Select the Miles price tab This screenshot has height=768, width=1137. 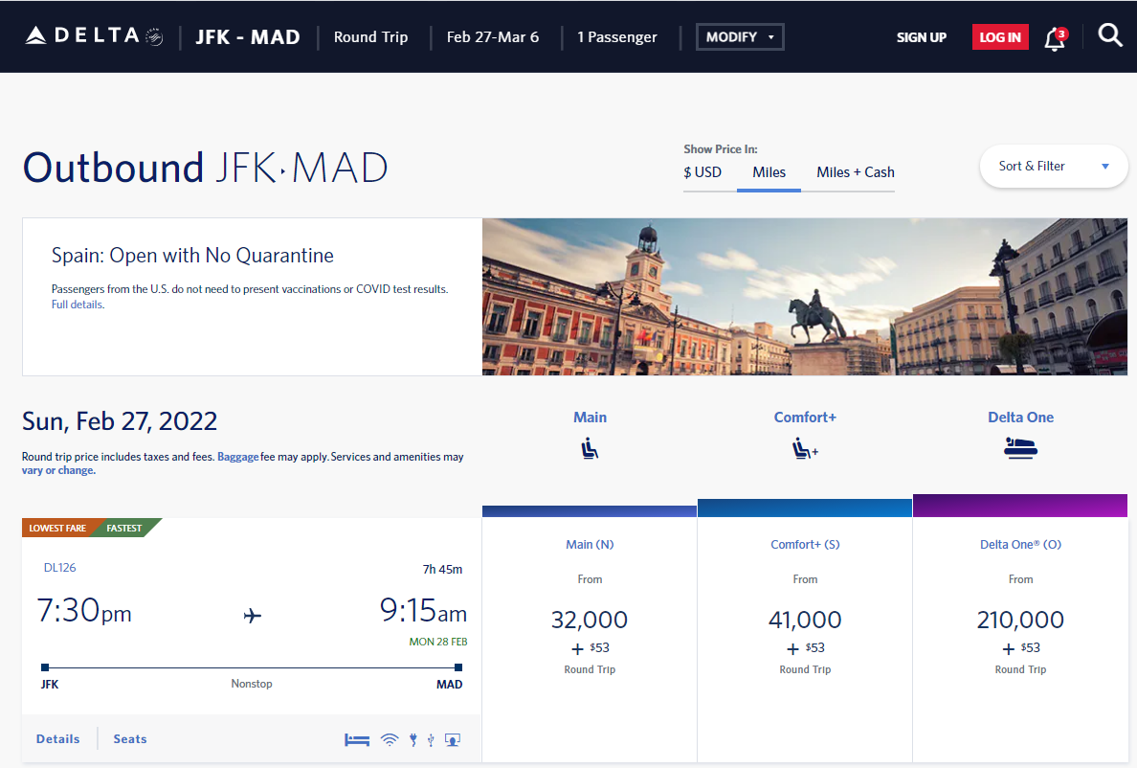click(x=769, y=172)
